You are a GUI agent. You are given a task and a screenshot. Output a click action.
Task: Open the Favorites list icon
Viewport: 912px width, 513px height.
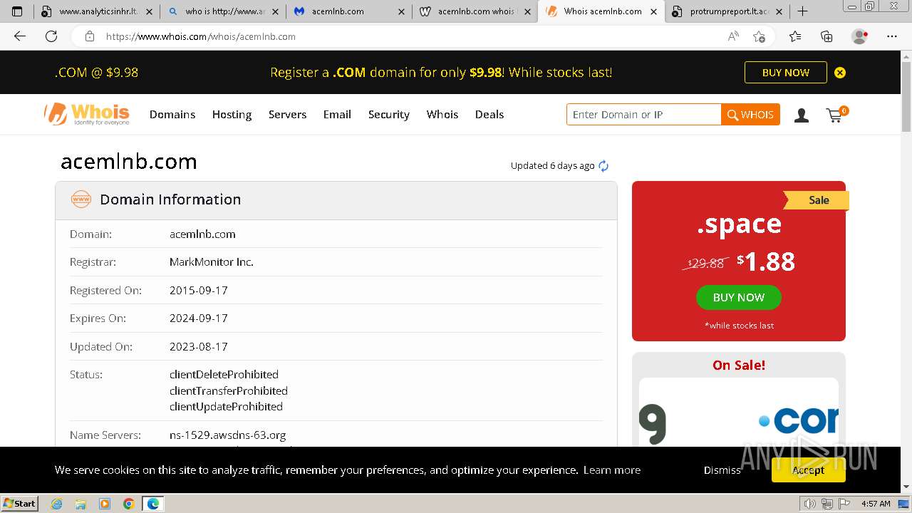pyautogui.click(x=795, y=36)
